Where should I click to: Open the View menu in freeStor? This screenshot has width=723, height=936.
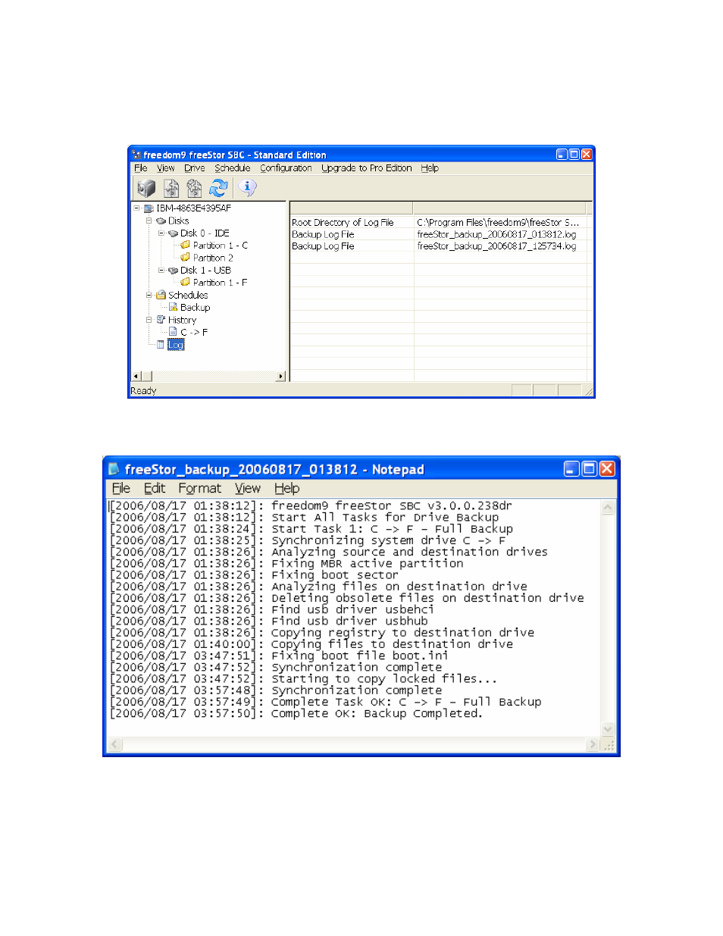166,168
